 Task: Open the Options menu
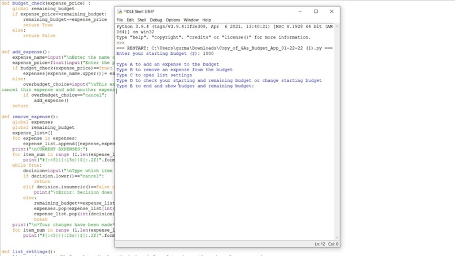tap(173, 20)
